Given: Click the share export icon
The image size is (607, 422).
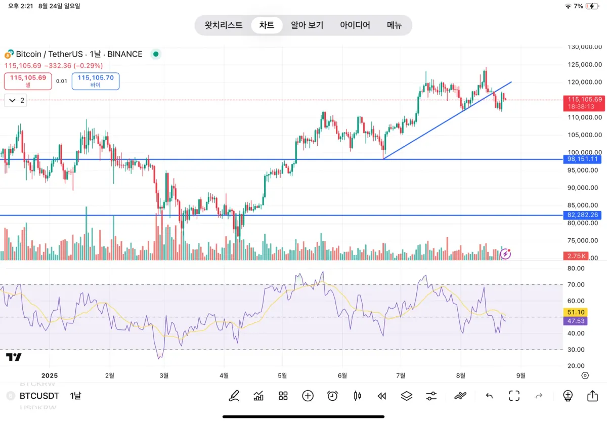Looking at the screenshot, I should tap(592, 396).
